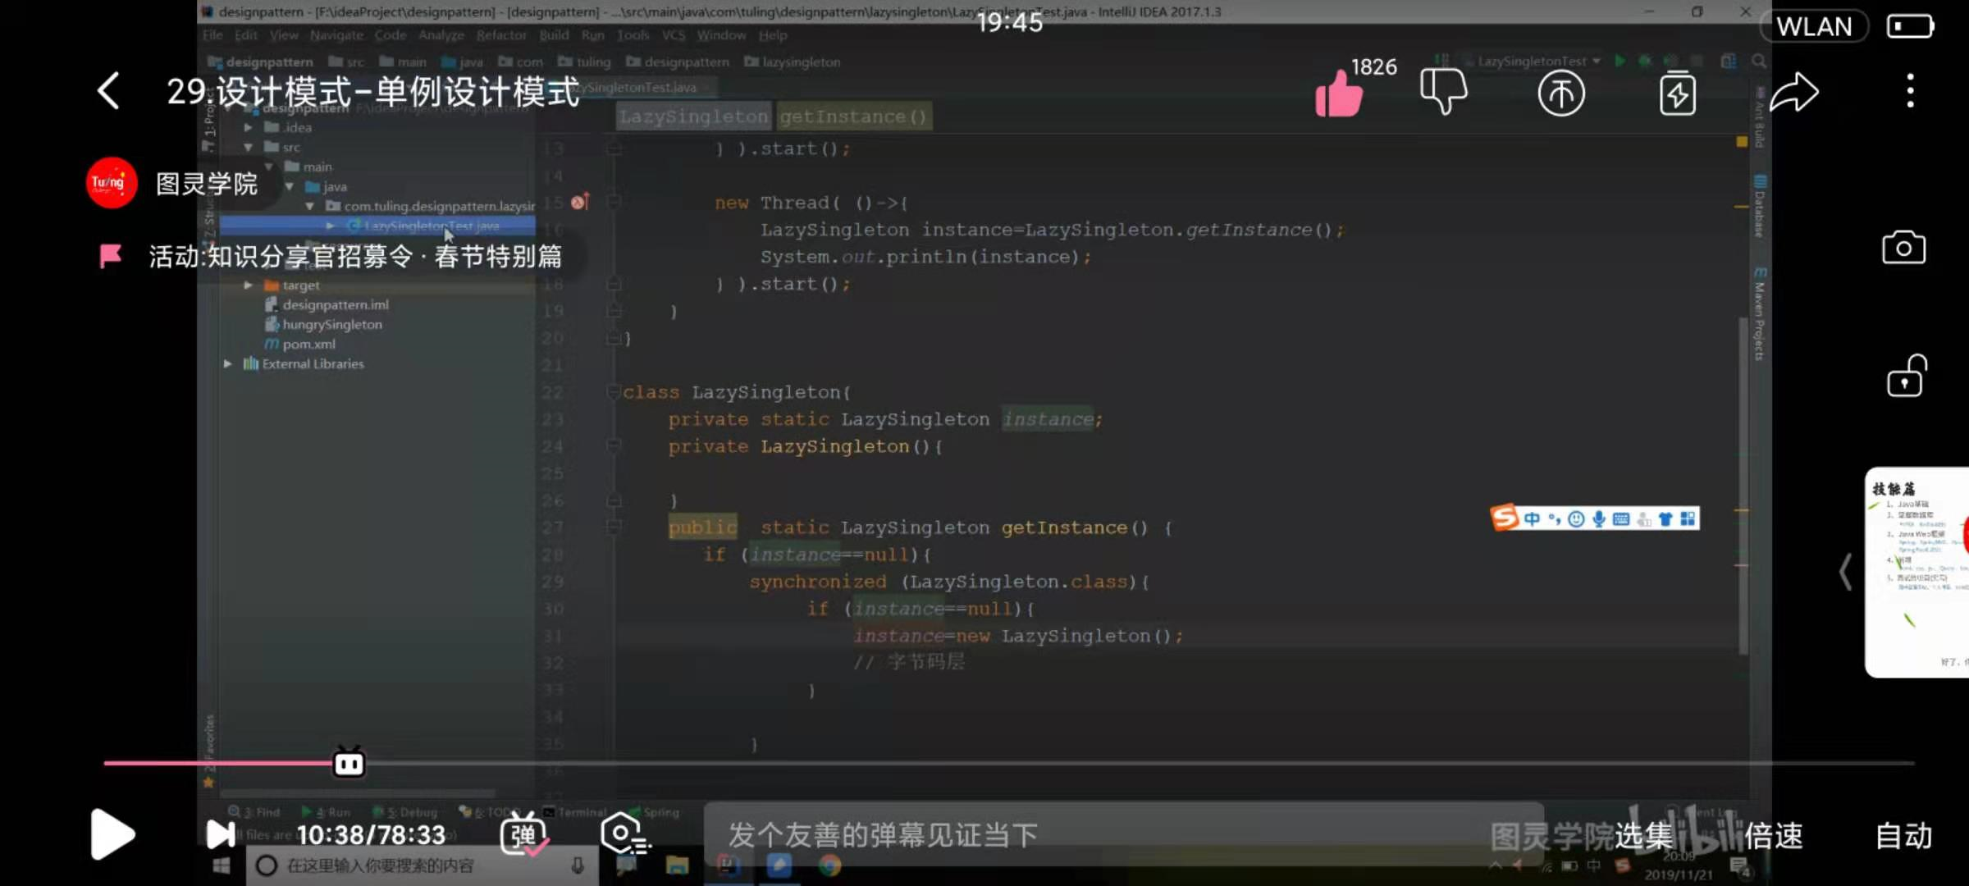1969x886 pixels.
Task: Open danmaku settings gear icon
Action: point(624,835)
